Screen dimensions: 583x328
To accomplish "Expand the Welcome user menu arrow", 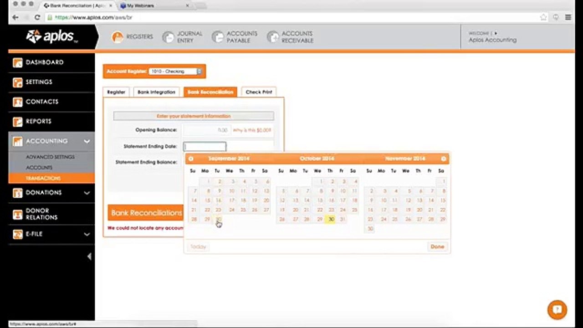I will click(x=496, y=33).
